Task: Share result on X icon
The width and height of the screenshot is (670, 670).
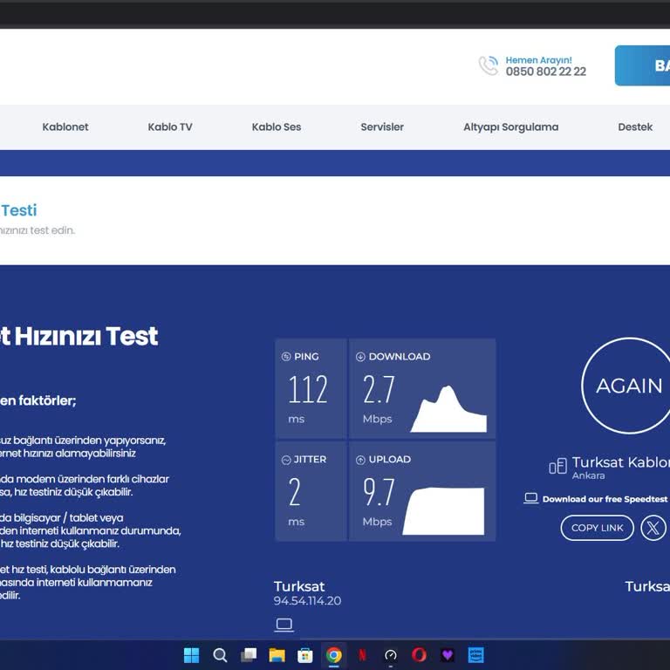Action: (x=653, y=528)
